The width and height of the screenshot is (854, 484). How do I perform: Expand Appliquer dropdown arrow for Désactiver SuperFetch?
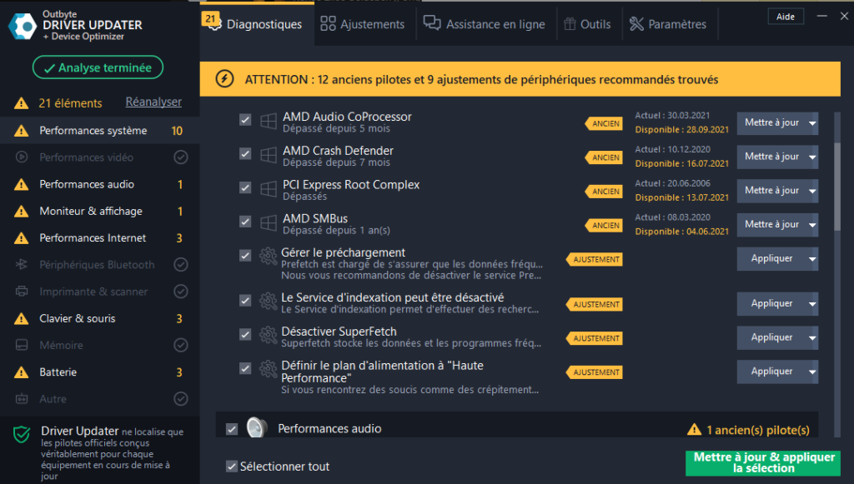pyautogui.click(x=812, y=337)
